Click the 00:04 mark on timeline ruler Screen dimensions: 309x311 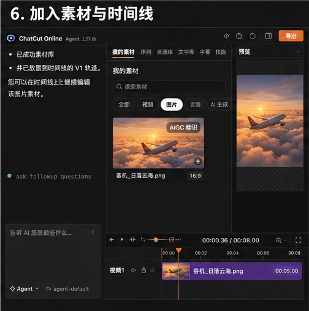[232, 253]
